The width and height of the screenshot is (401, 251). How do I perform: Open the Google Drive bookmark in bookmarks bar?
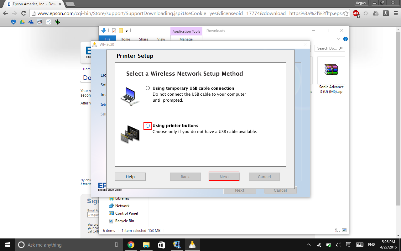point(22,22)
